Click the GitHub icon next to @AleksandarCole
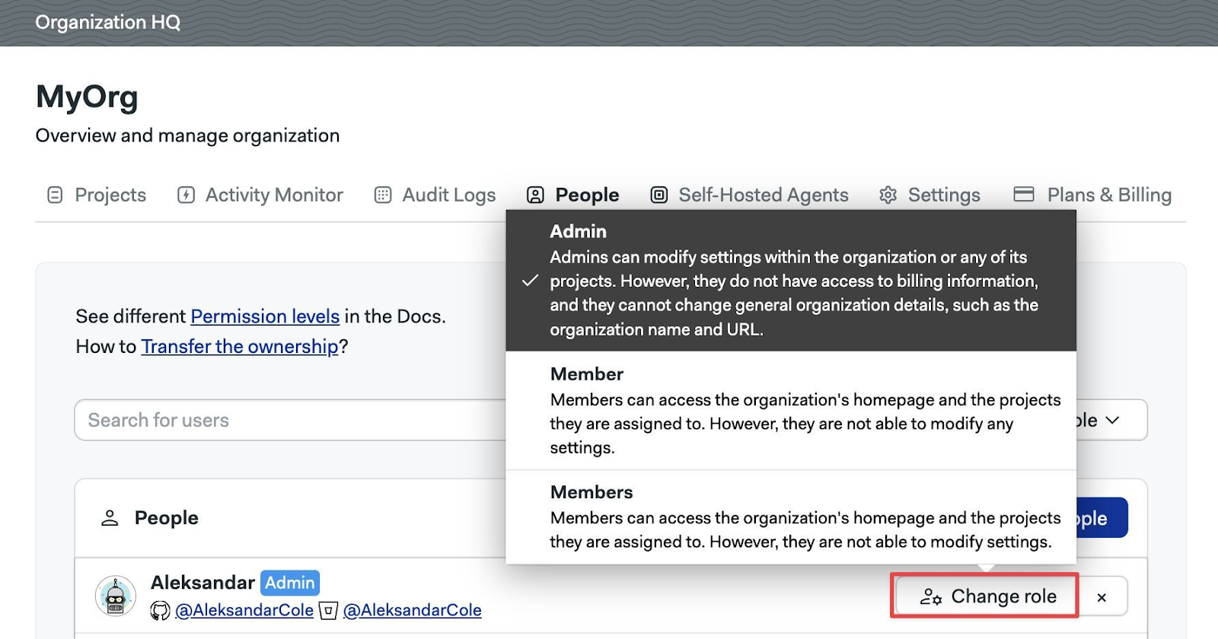 [160, 611]
